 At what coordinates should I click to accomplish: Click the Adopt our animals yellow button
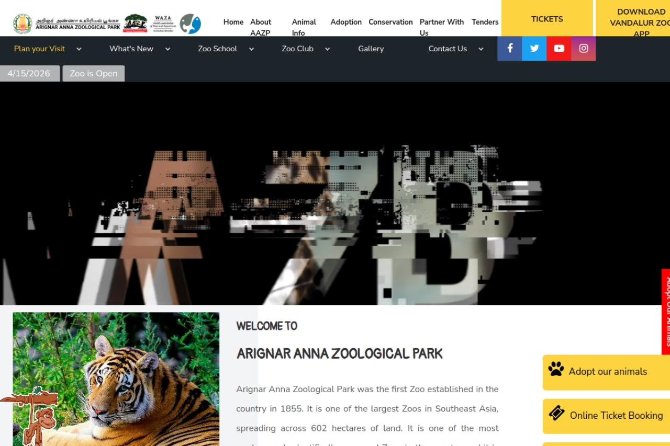[606, 372]
